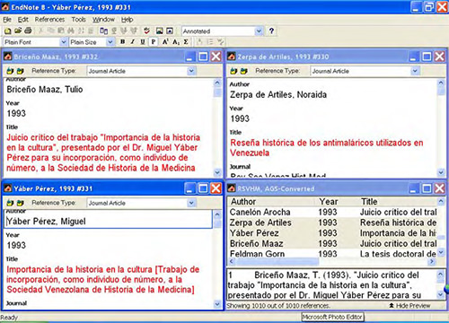Viewport: 449px width, 323px height.
Task: Restore down the main EndNote window
Action: 429,7
